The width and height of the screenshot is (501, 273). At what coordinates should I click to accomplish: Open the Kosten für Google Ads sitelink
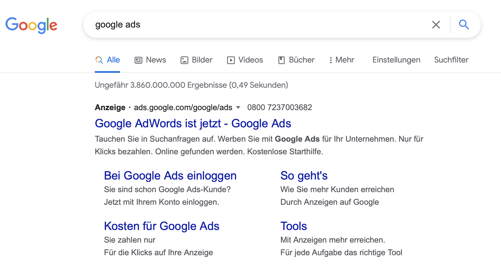[x=161, y=226]
